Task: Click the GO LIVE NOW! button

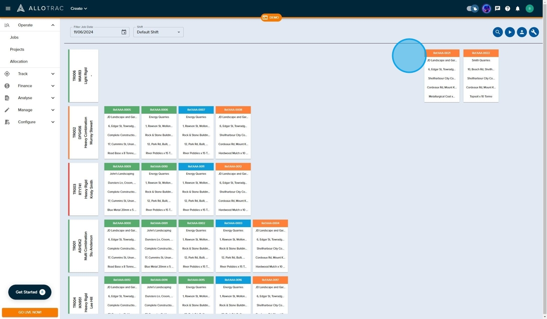Action: (30, 312)
